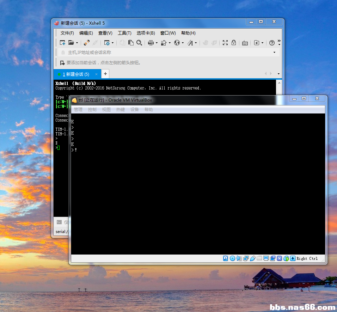Click the add current session arrow icon

pos(62,63)
